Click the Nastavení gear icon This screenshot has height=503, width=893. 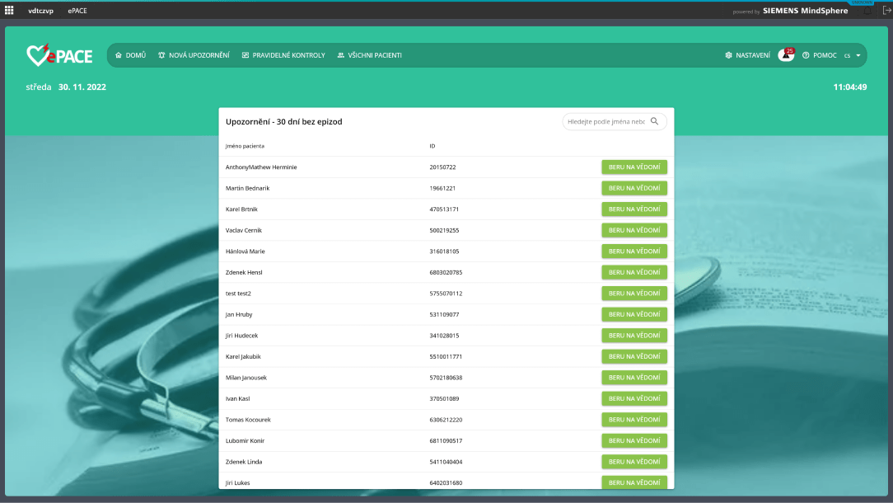tap(728, 55)
